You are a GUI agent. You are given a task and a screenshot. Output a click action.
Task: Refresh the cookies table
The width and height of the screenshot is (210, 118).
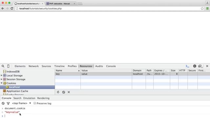58,92
